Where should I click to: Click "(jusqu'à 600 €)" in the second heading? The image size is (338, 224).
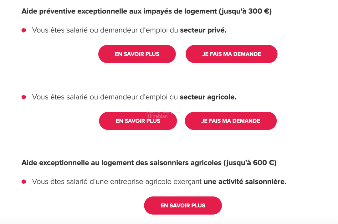pyautogui.click(x=250, y=163)
